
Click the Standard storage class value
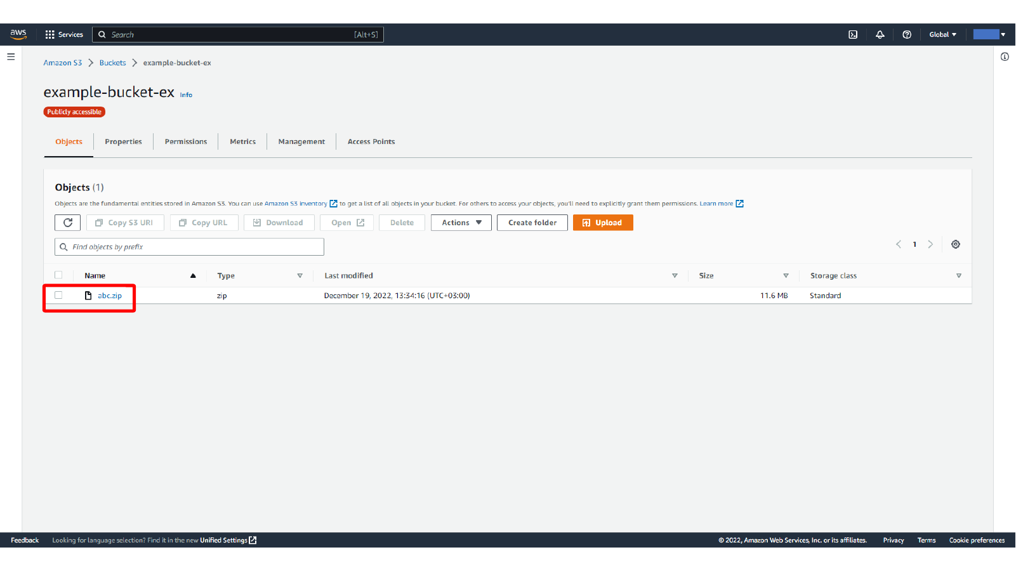click(825, 296)
